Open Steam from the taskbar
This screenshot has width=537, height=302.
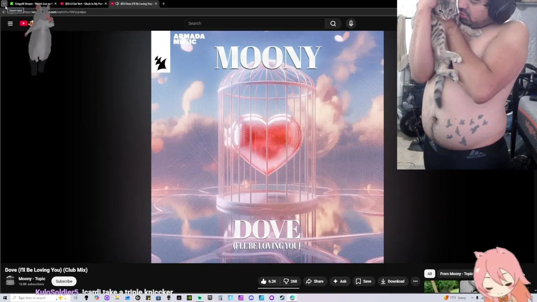click(282, 298)
